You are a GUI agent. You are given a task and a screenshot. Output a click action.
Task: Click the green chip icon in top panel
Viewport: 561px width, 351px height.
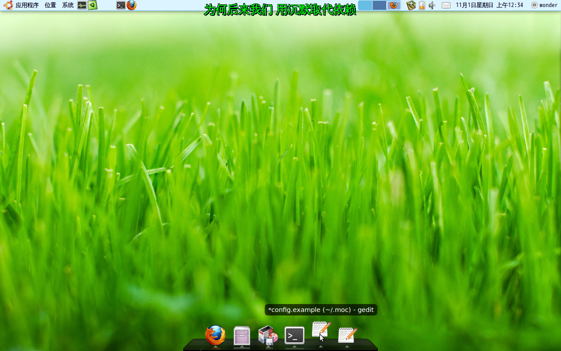pos(92,5)
